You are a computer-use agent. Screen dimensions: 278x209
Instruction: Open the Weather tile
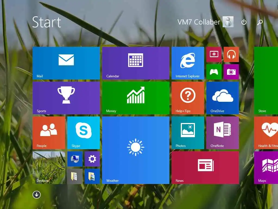click(x=136, y=150)
